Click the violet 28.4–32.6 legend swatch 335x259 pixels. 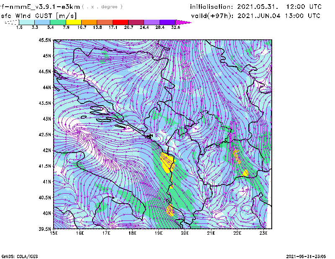(167, 22)
